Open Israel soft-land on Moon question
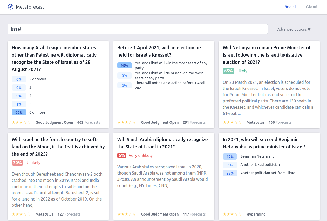 click(58, 147)
